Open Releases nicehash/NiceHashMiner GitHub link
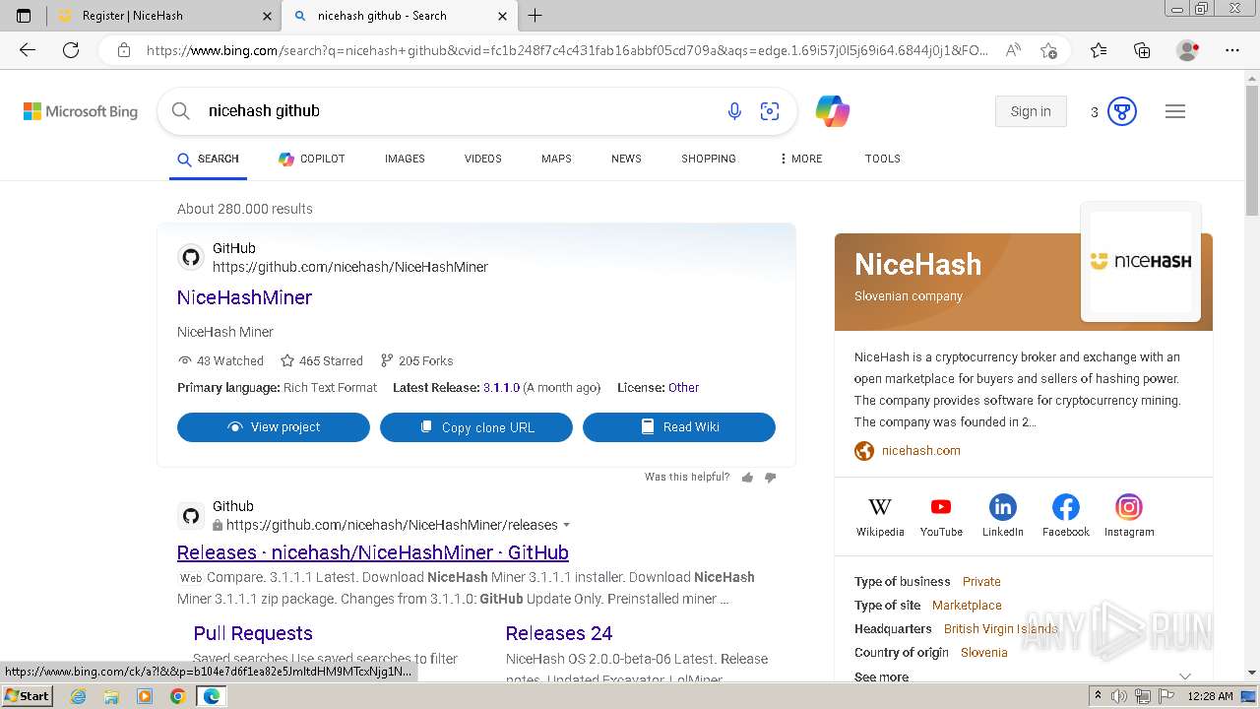The width and height of the screenshot is (1260, 709). (x=373, y=552)
